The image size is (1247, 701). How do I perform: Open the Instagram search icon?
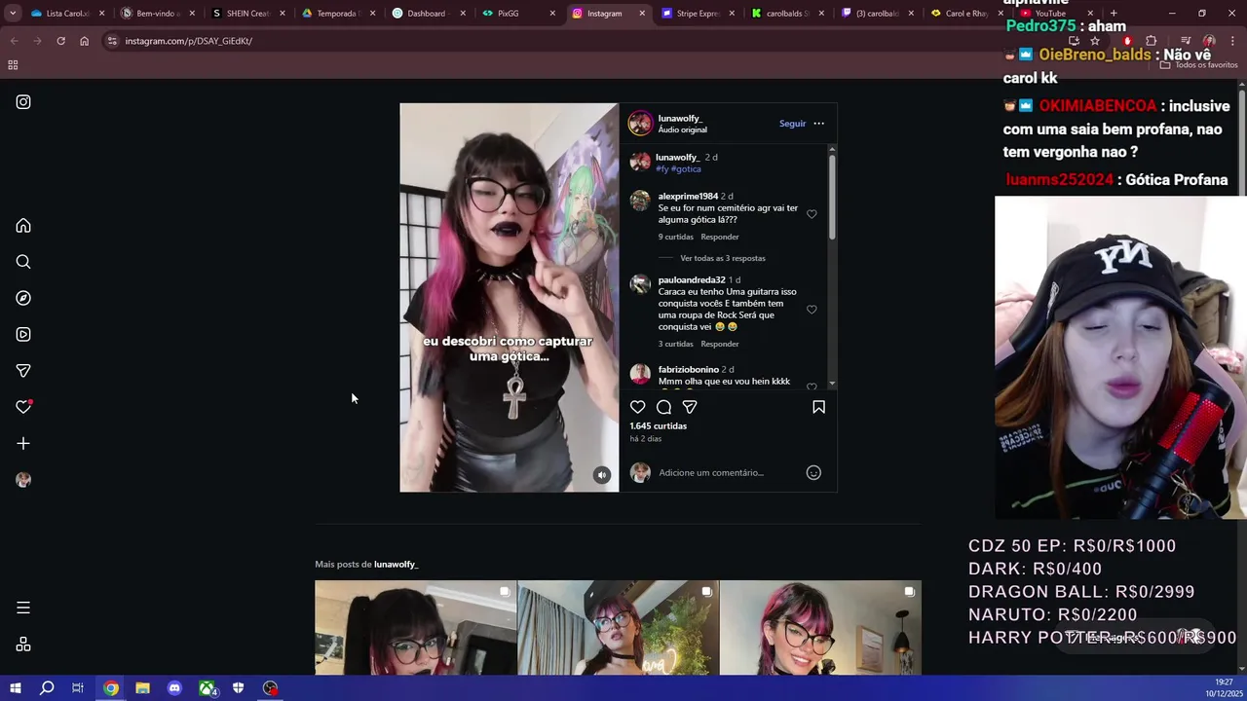pos(23,262)
